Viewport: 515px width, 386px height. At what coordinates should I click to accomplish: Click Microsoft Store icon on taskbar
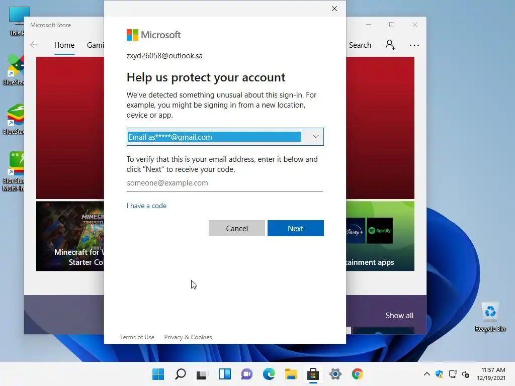(313, 374)
